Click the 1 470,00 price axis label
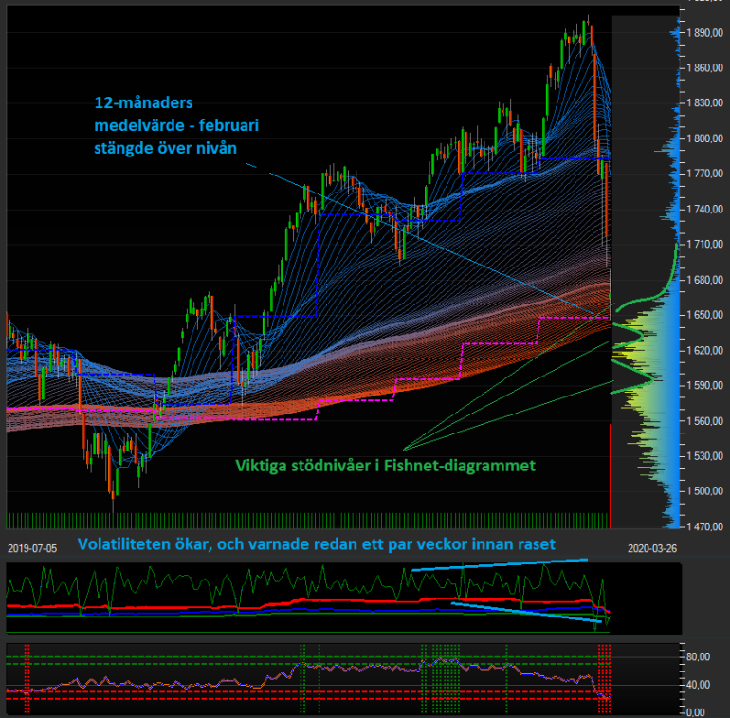The width and height of the screenshot is (730, 718). coord(704,526)
